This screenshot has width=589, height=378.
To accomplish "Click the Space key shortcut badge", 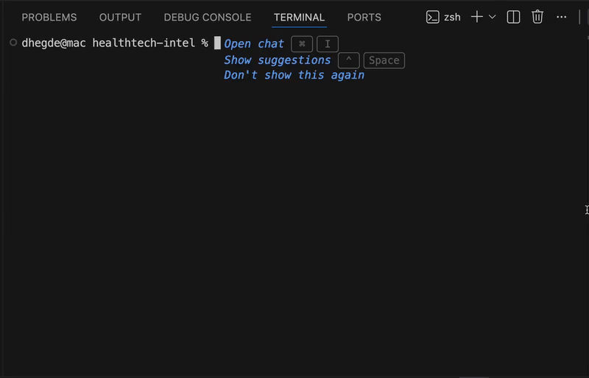I will pos(384,60).
